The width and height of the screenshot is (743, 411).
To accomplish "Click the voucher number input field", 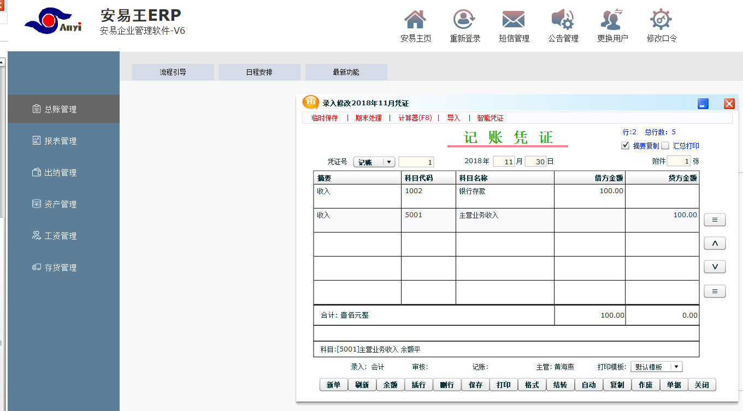I will click(x=416, y=162).
